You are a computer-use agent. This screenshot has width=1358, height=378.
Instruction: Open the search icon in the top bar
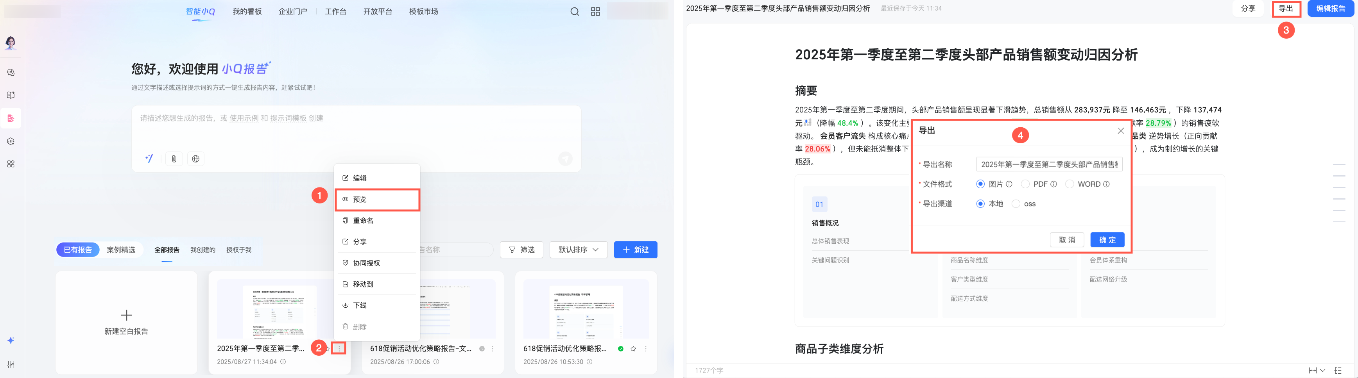click(x=575, y=12)
